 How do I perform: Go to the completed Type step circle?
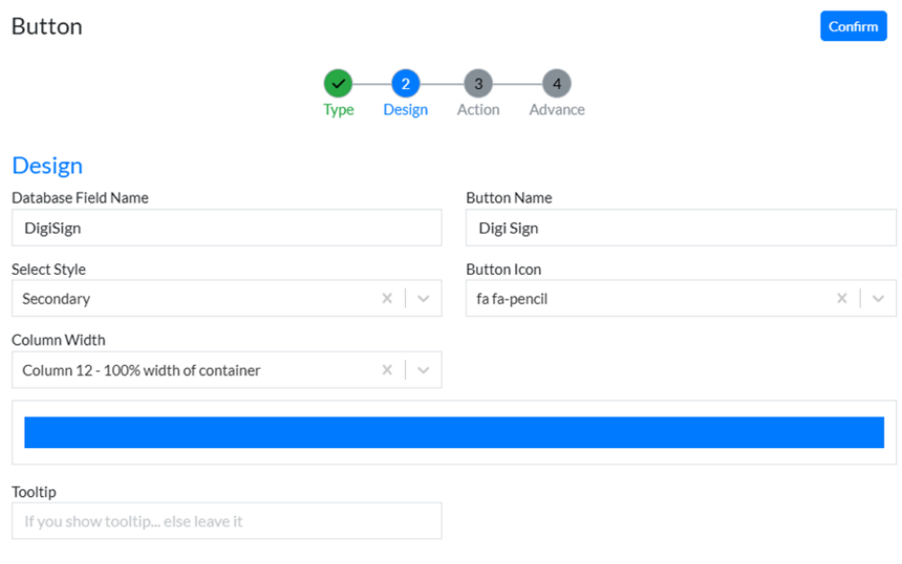(x=338, y=84)
